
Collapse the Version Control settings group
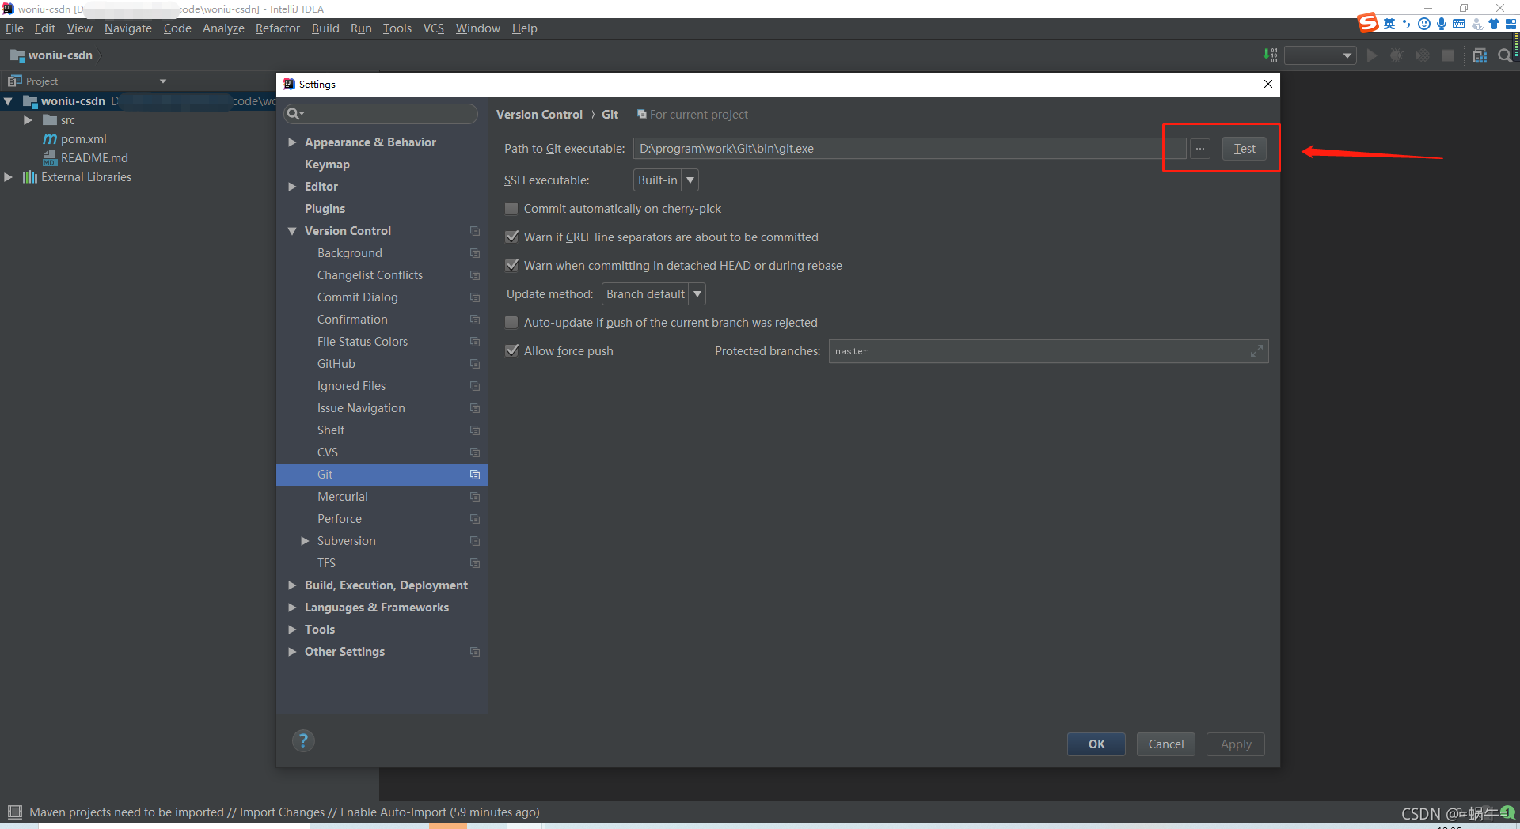tap(292, 231)
